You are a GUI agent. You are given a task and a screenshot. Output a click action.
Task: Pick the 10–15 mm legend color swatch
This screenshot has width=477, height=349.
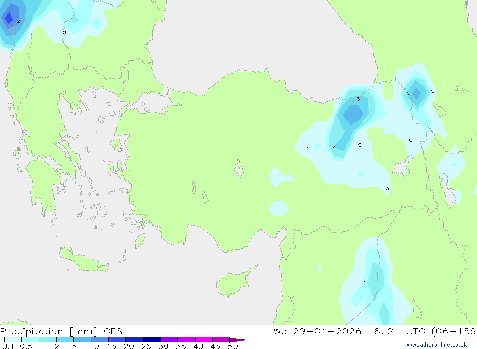[x=100, y=339]
